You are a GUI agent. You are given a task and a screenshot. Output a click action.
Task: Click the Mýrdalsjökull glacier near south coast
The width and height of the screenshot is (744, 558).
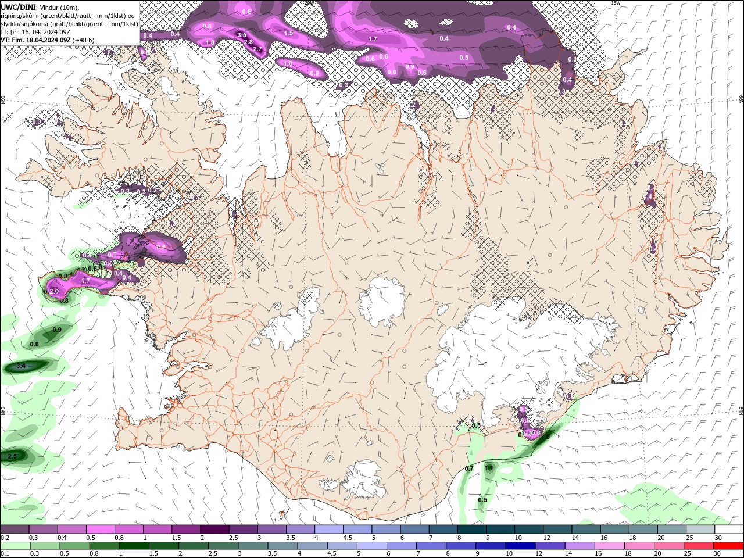pos(363,480)
